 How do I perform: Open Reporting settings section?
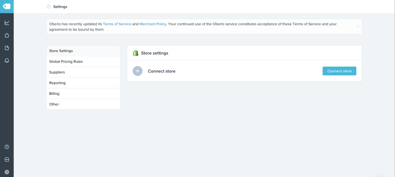tap(83, 83)
